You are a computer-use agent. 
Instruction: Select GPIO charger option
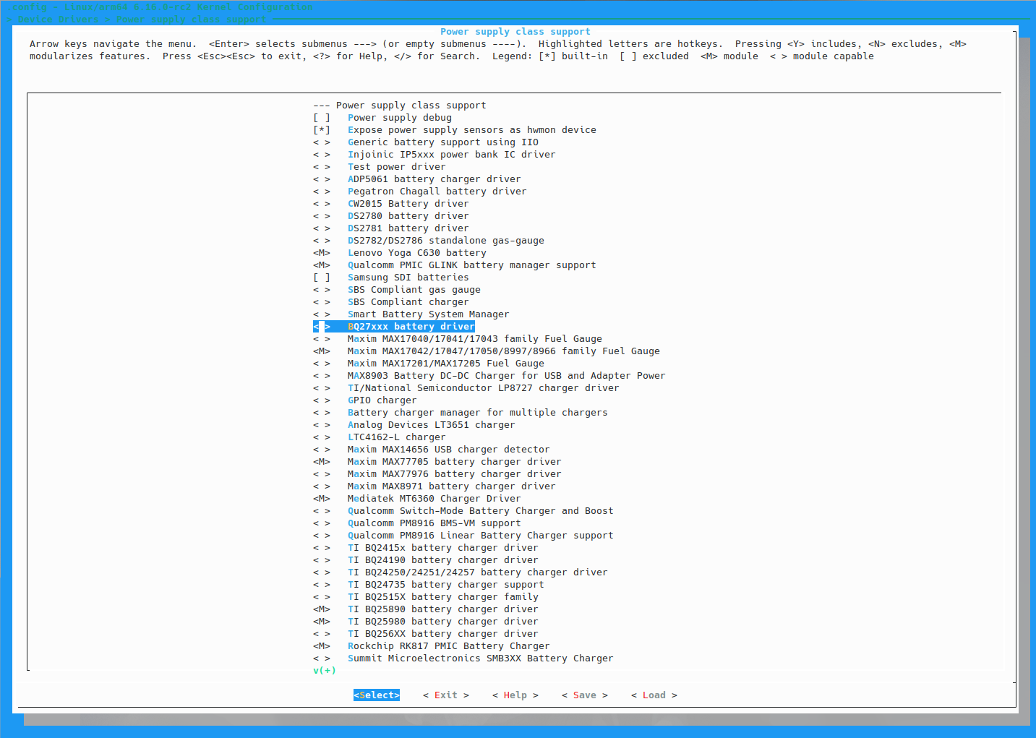click(382, 400)
